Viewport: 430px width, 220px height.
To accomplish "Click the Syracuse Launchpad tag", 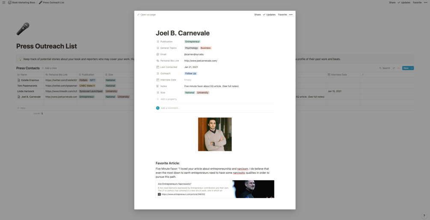I will 91,91.
